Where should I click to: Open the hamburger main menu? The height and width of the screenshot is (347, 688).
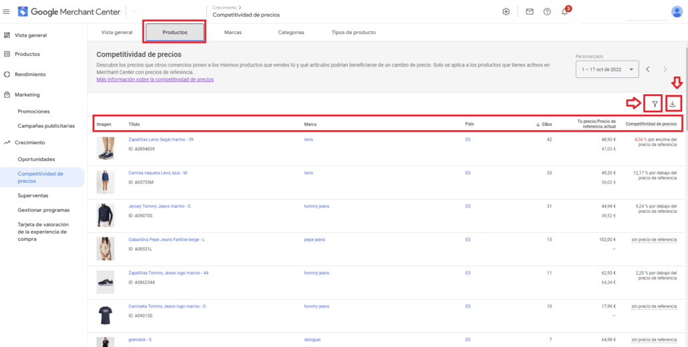[x=7, y=11]
